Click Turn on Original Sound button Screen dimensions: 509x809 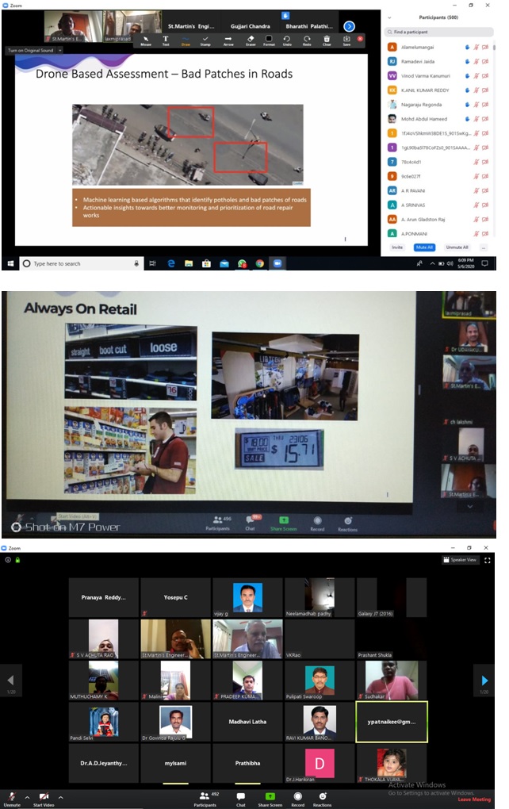[x=31, y=50]
